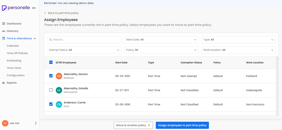Click Davion Abernathy's DA avatar

(x=59, y=76)
